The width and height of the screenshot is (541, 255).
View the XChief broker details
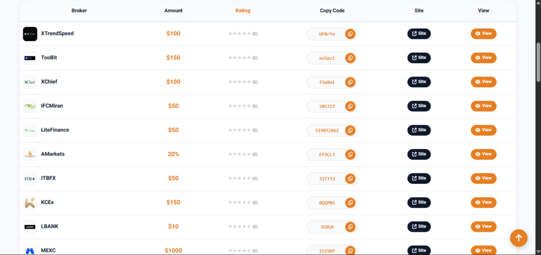(x=483, y=82)
